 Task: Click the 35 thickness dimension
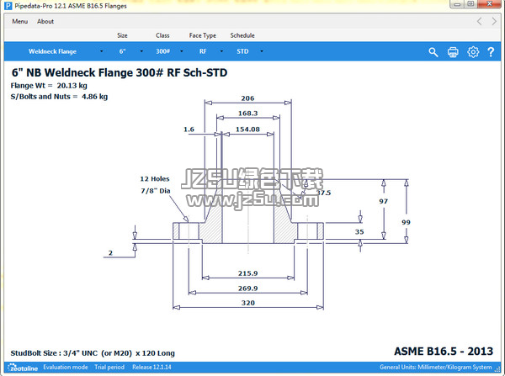(359, 232)
